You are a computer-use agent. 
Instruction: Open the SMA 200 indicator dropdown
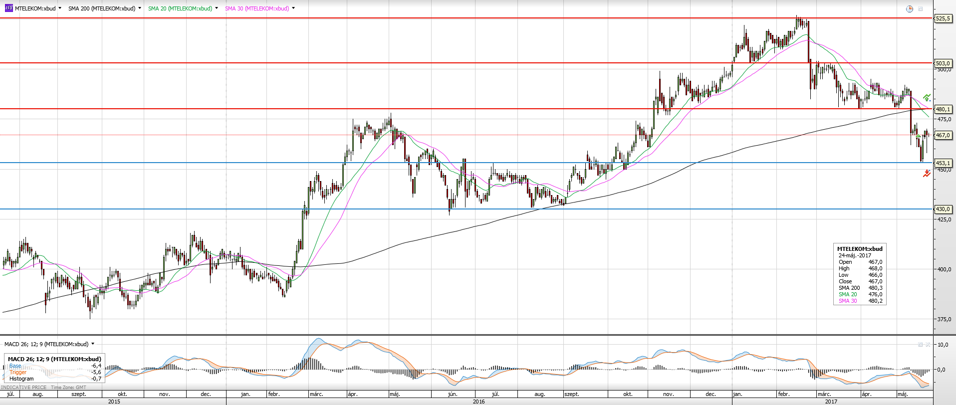tap(140, 8)
